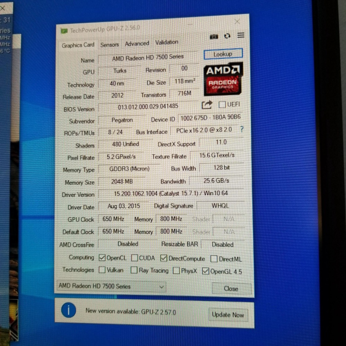Click the BIOS share/export arrow icon

[x=207, y=105]
